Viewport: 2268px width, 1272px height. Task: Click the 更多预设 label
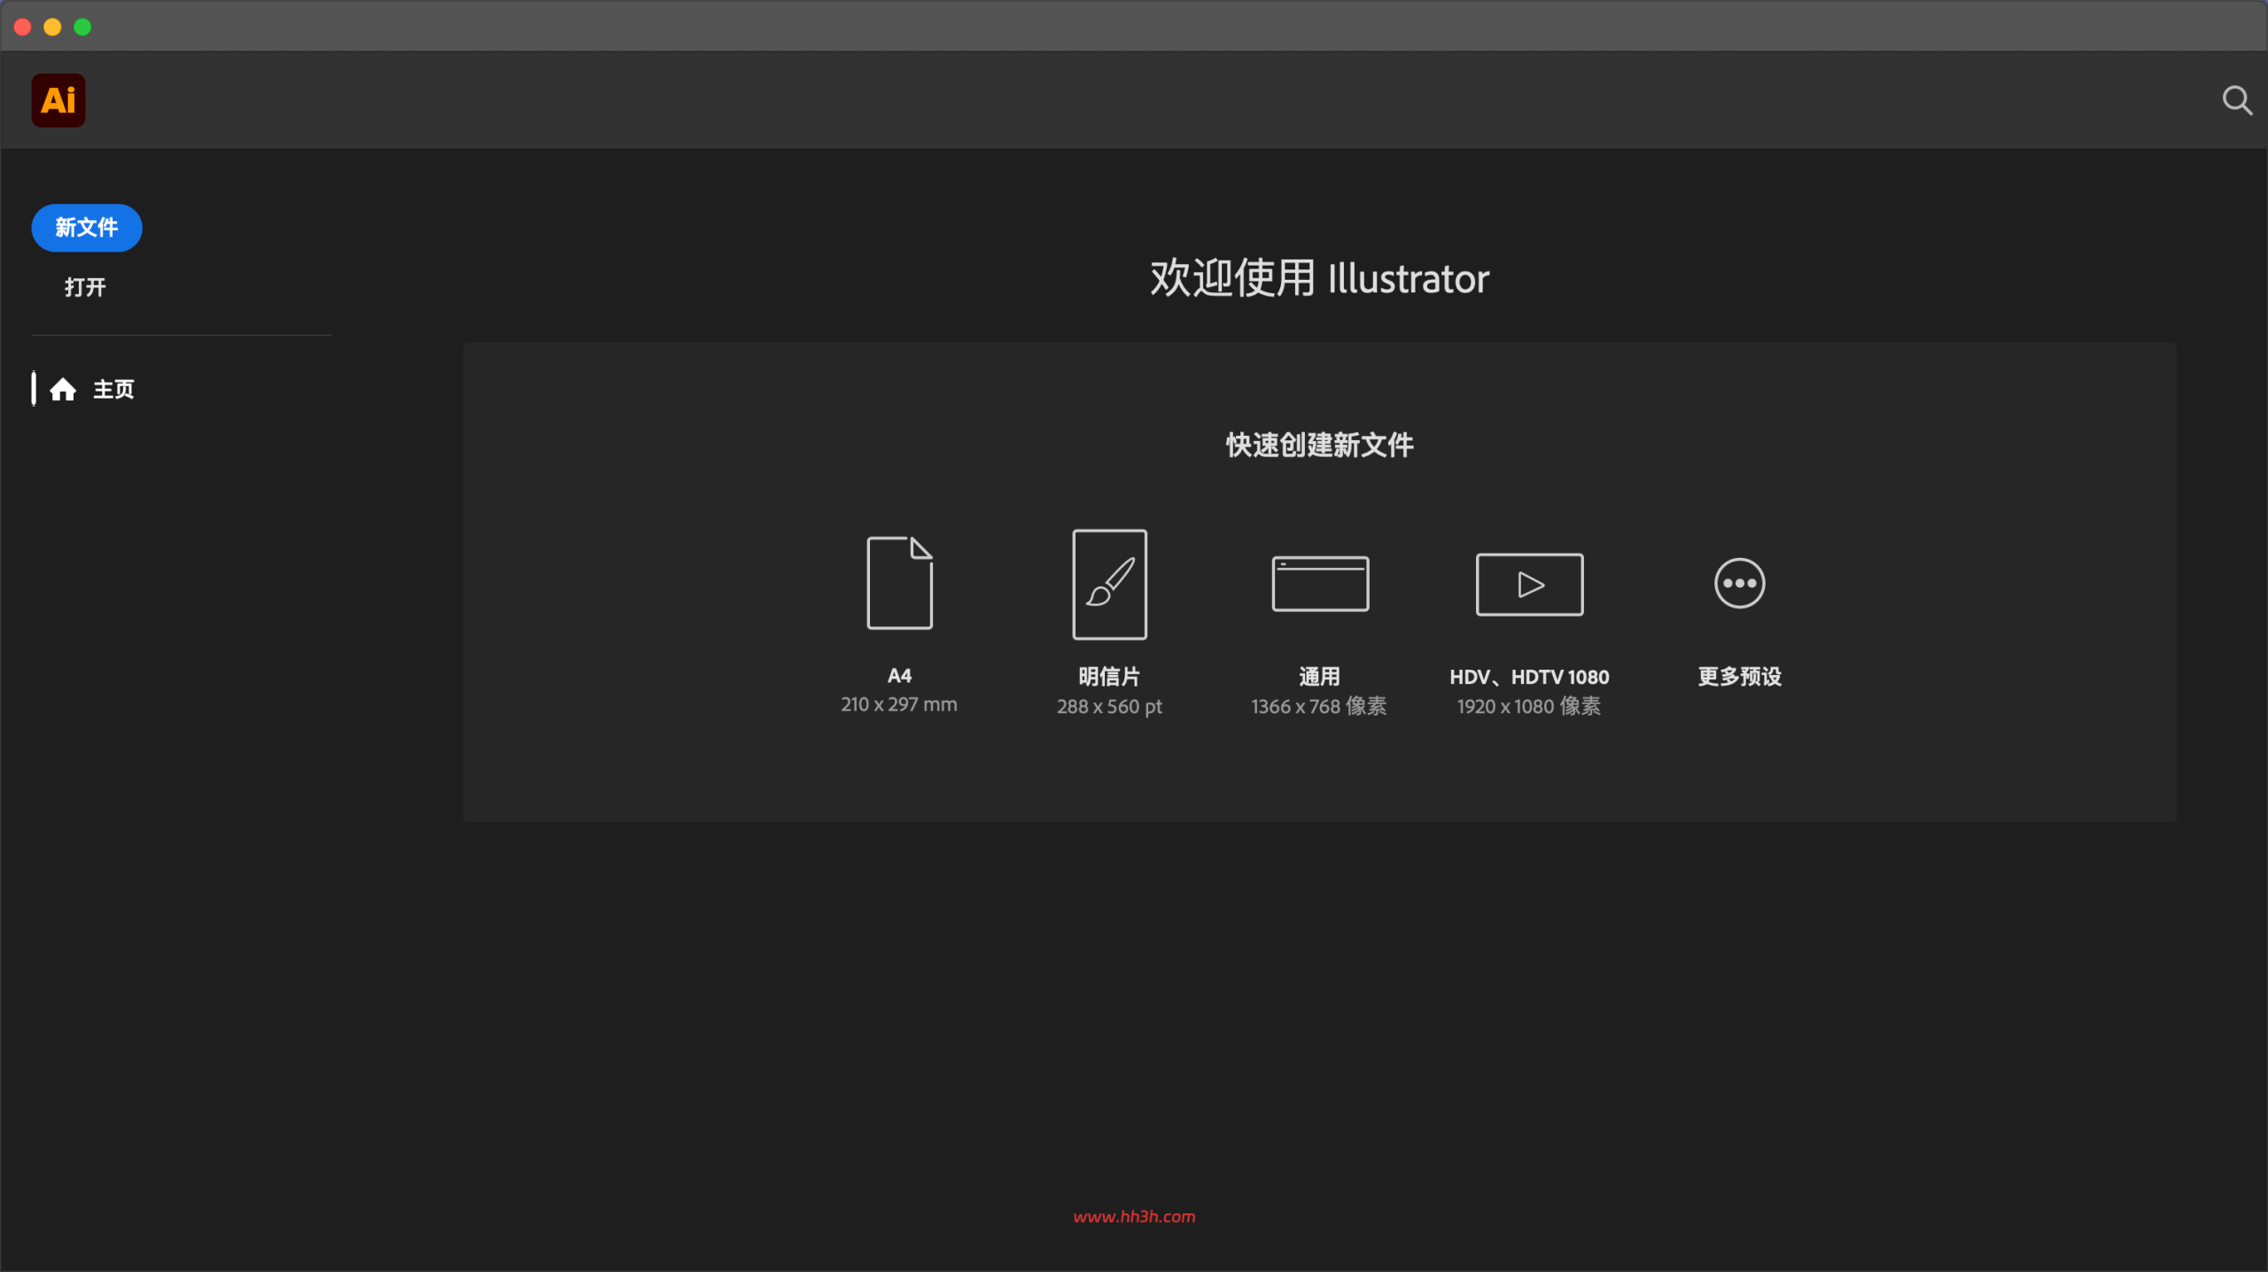[x=1739, y=677]
